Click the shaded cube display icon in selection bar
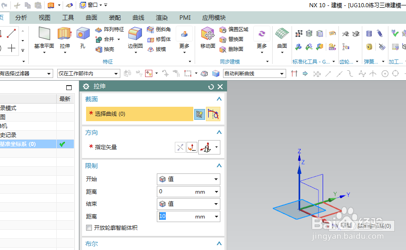This screenshot has height=250, width=406. (216, 73)
